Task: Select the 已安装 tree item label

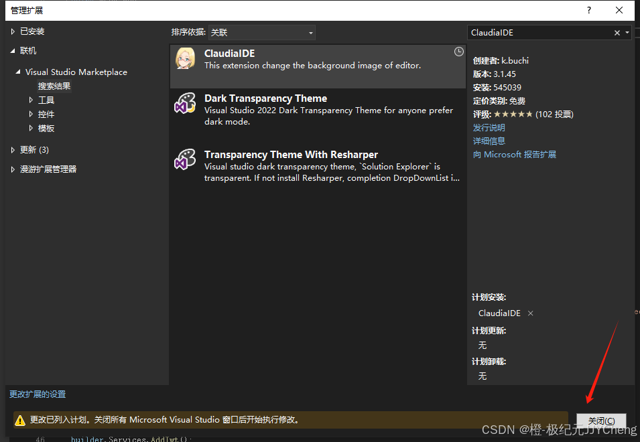Action: (32, 31)
